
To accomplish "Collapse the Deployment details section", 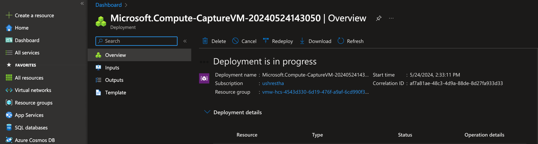I will pyautogui.click(x=207, y=112).
